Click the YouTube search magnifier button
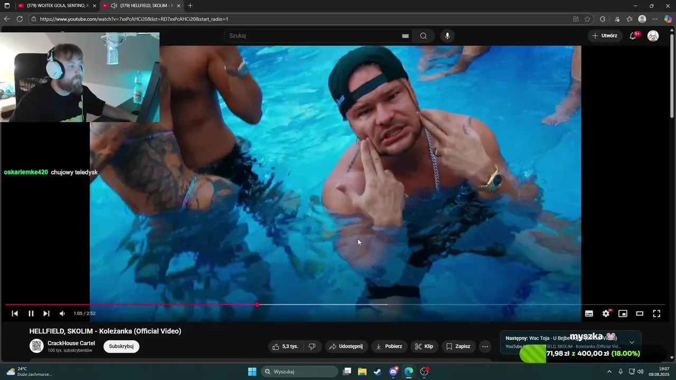 click(x=424, y=36)
